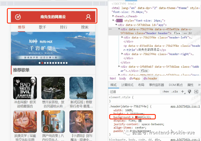The height and width of the screenshot is (141, 201).
Task: Open the 新式后摇 sailing ship playlist cover
Action: pyautogui.click(x=81, y=88)
